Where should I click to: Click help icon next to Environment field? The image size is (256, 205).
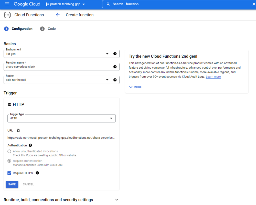115,54
